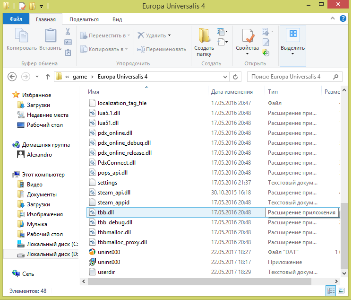Click the Copy path icon in clipboard group
Image resolution: width=352 pixels, height=300 pixels.
tap(68, 42)
